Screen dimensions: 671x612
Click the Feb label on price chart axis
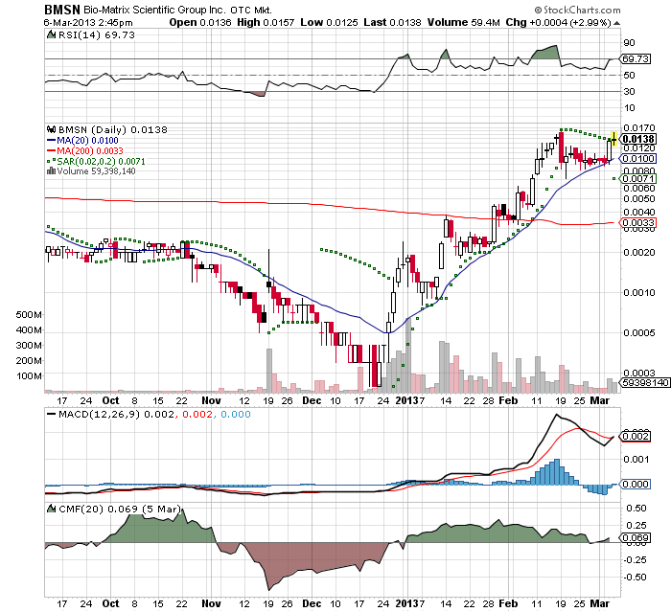pyautogui.click(x=508, y=400)
